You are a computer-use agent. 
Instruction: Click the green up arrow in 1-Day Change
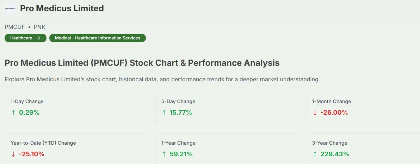(13, 113)
